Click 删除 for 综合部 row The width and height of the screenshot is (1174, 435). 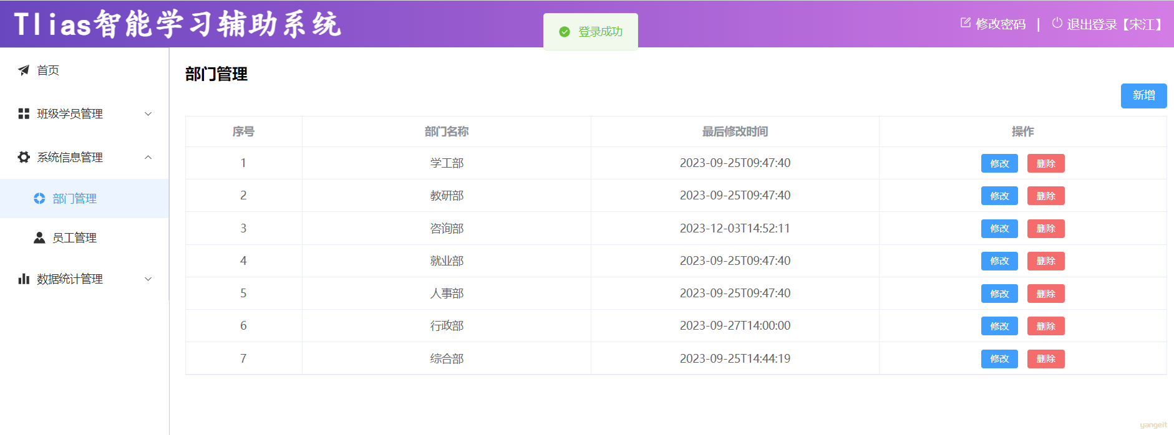1045,359
